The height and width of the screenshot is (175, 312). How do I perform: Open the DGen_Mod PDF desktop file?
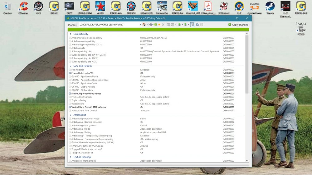pyautogui.click(x=208, y=8)
